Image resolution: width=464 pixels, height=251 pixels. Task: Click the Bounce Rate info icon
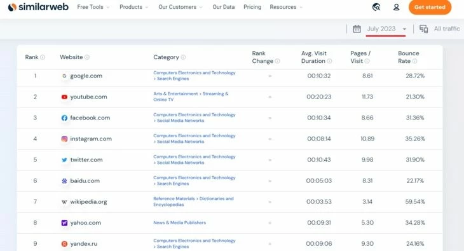point(414,61)
